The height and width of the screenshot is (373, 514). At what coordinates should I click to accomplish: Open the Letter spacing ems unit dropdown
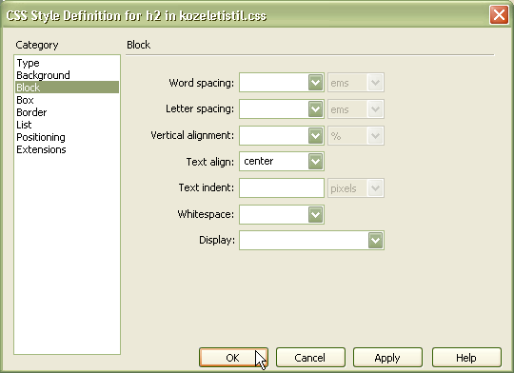(375, 108)
